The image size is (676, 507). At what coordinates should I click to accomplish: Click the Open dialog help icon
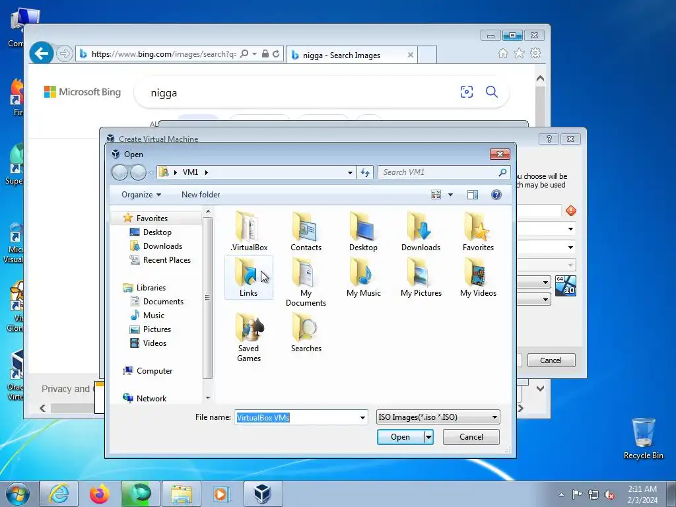(x=496, y=195)
